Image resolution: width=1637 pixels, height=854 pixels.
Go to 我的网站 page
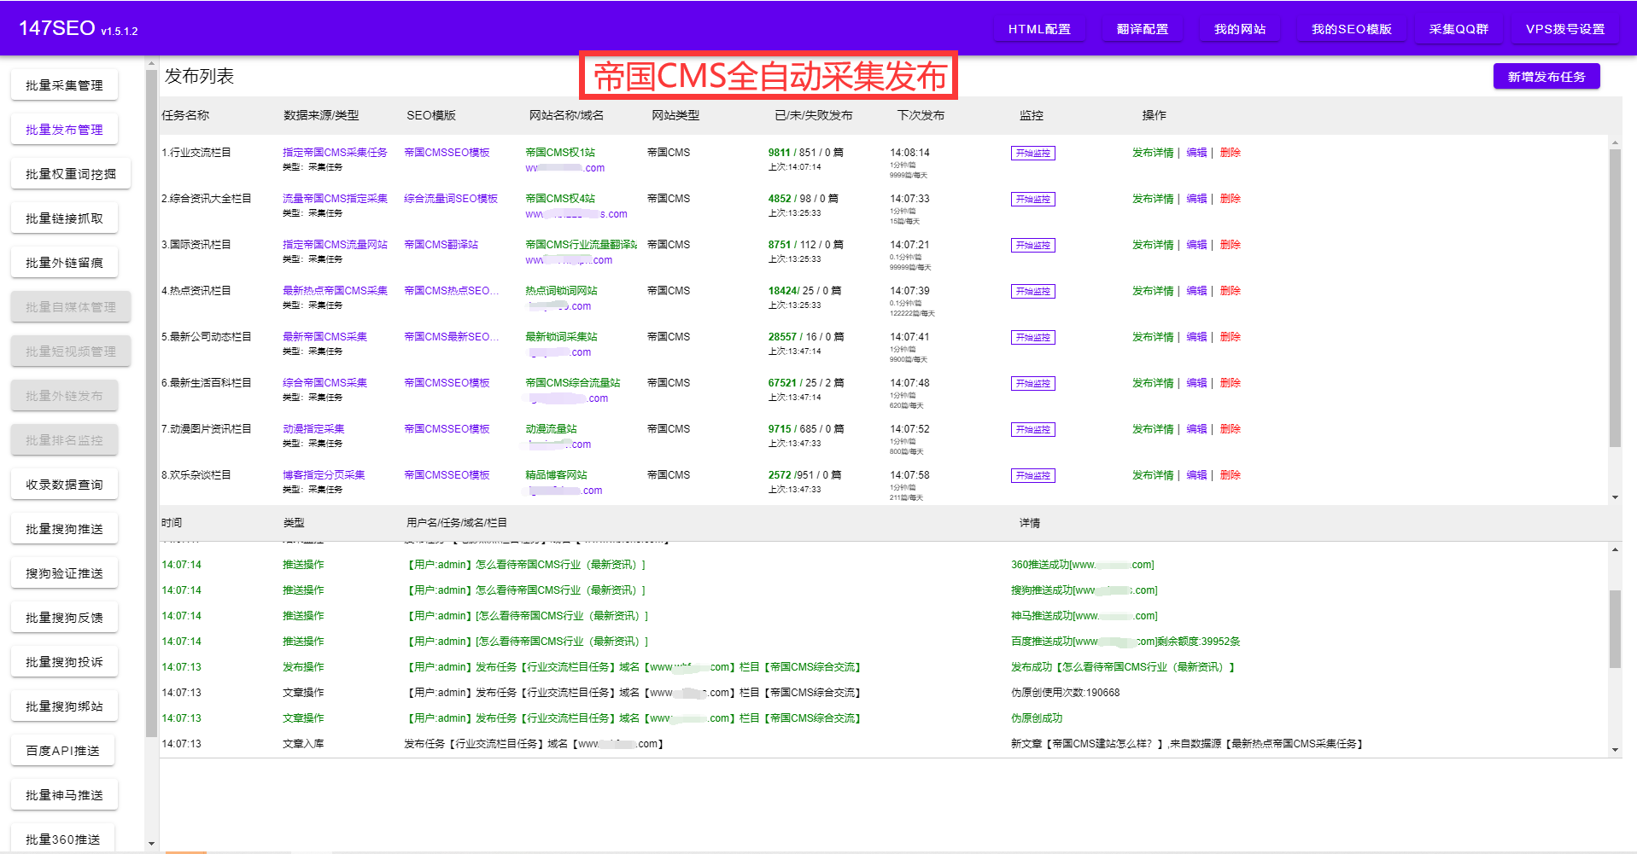(1240, 29)
